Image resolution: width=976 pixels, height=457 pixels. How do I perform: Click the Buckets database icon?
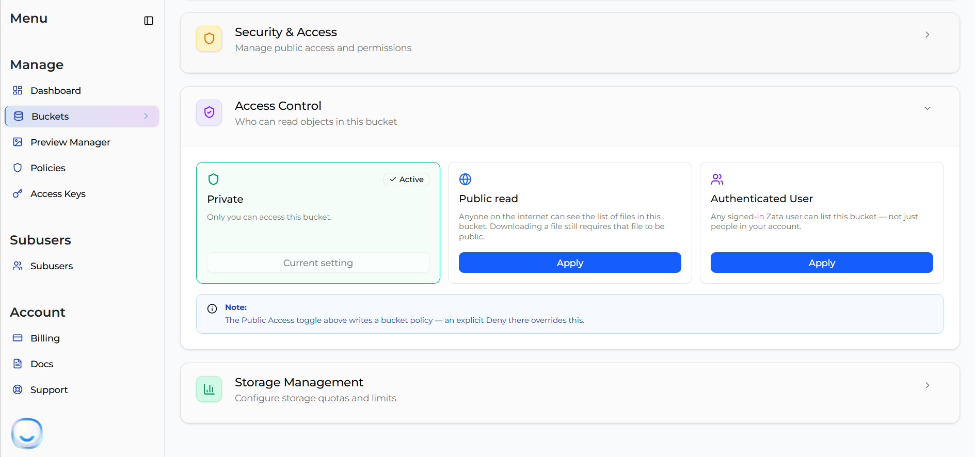(x=19, y=116)
